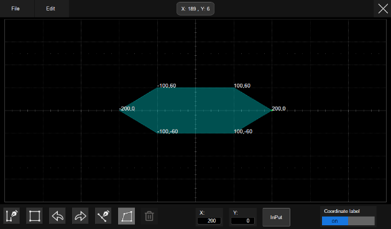Undo the last mask edit

click(x=57, y=216)
